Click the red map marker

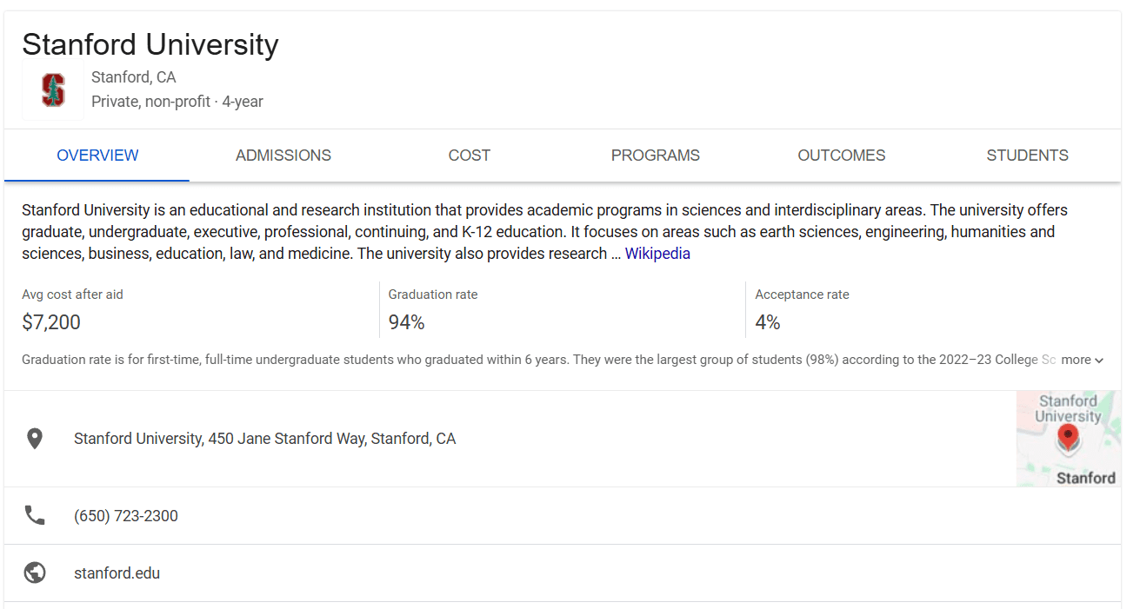(x=1069, y=436)
